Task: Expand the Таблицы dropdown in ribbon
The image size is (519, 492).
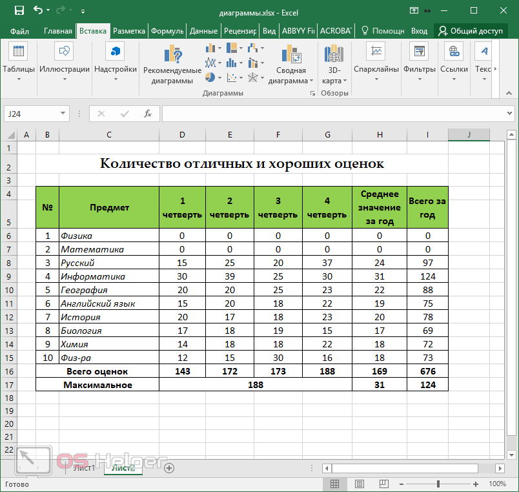Action: click(x=19, y=79)
